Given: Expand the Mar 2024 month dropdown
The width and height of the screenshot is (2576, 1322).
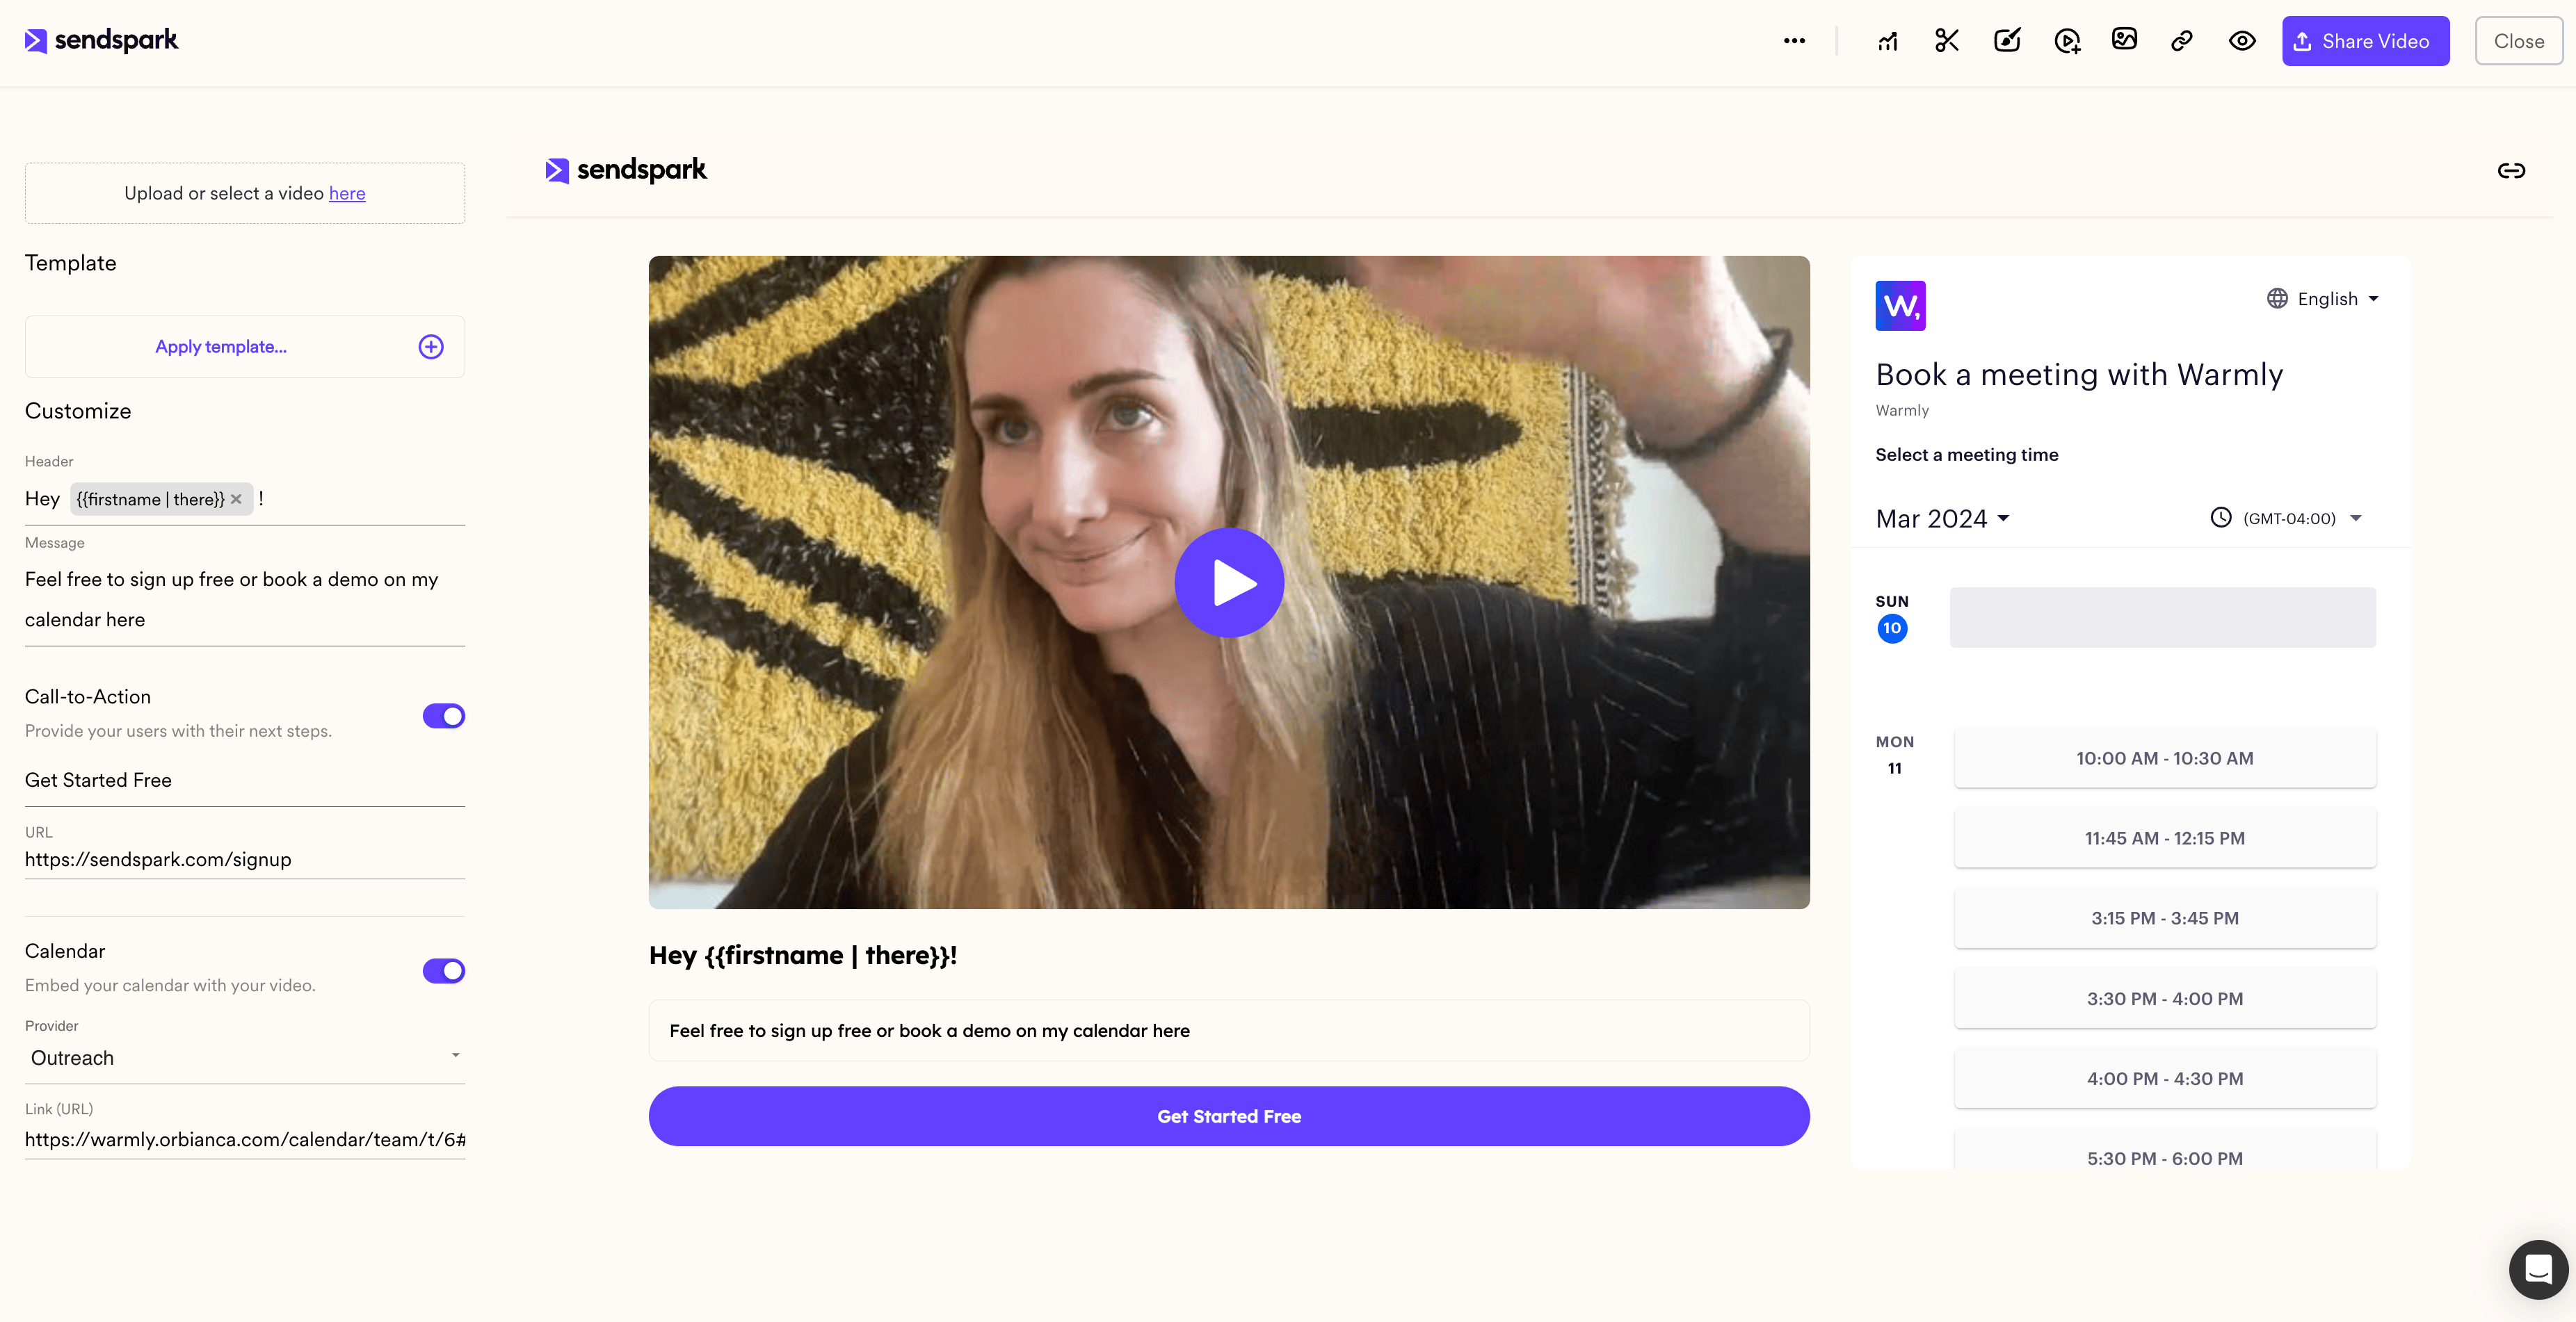Looking at the screenshot, I should 1942,519.
